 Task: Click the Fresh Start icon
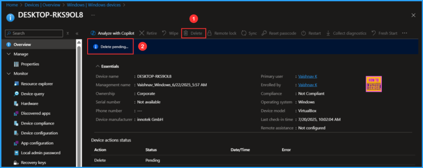(x=373, y=33)
